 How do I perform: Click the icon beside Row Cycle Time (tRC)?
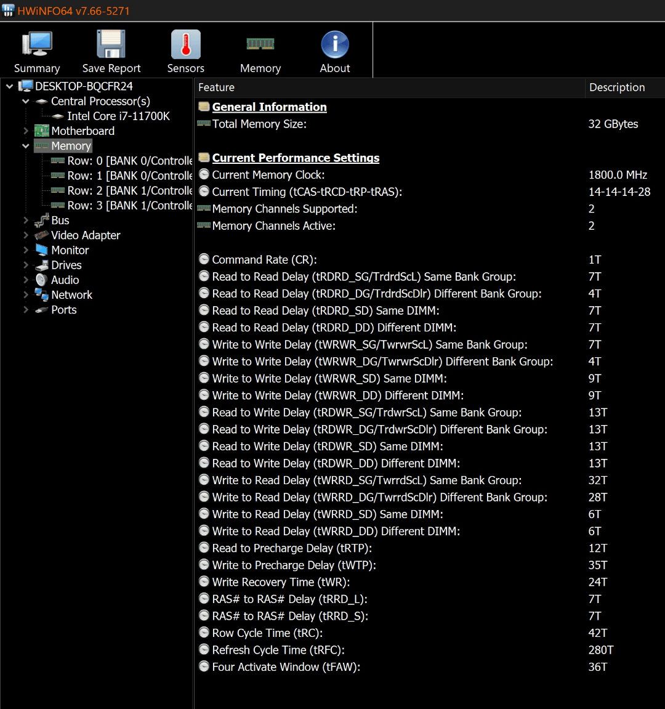(x=204, y=633)
